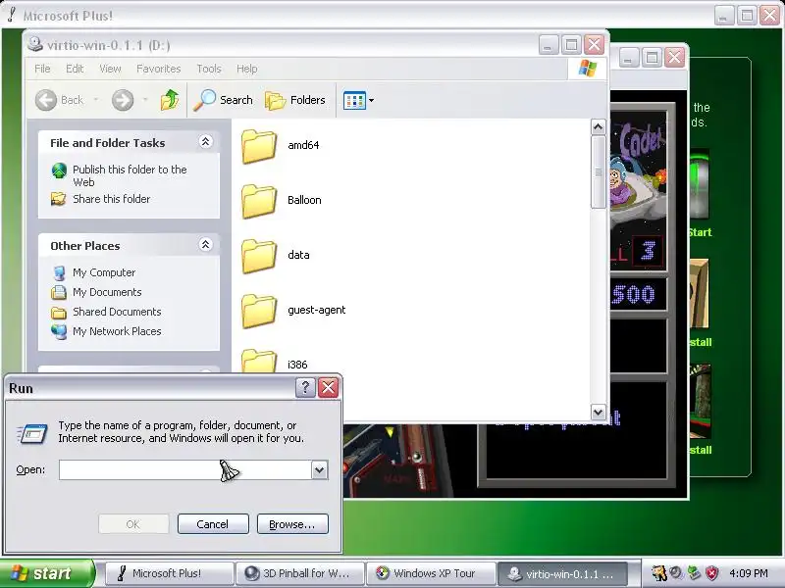Go back using the Back arrow icon
Screen dimensions: 785x588
(x=46, y=100)
